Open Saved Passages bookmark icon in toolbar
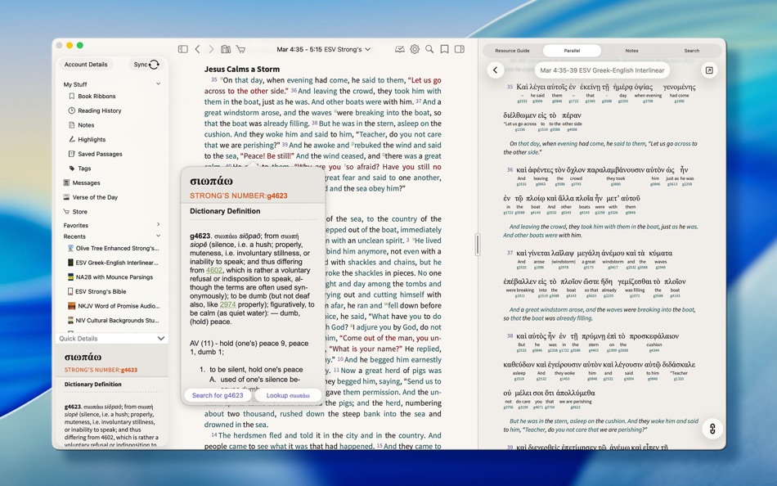 (x=443, y=49)
